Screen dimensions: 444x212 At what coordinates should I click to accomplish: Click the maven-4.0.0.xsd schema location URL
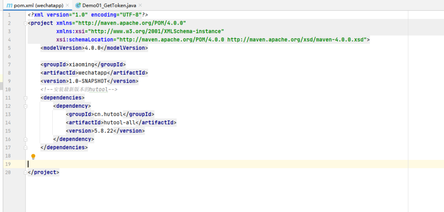tap(296, 40)
